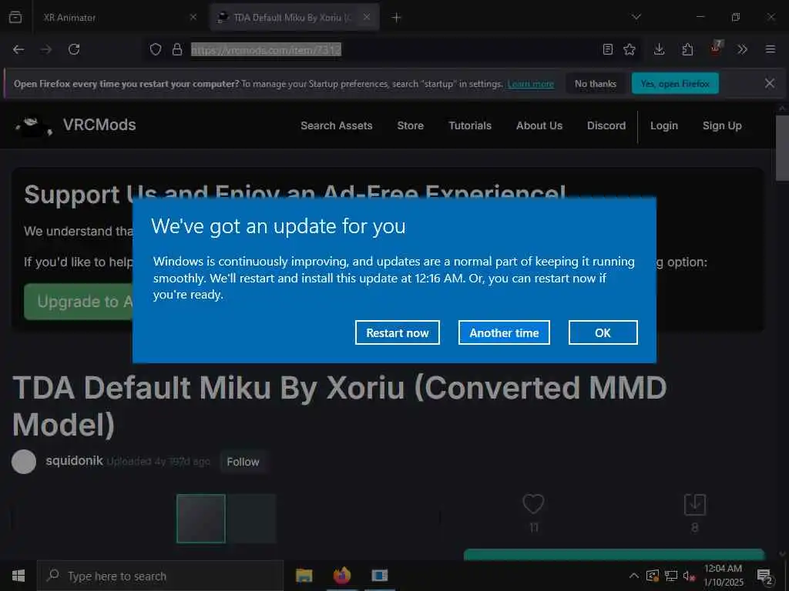Click the muted volume tray icon
Viewport: 789px width, 591px height.
(x=689, y=576)
